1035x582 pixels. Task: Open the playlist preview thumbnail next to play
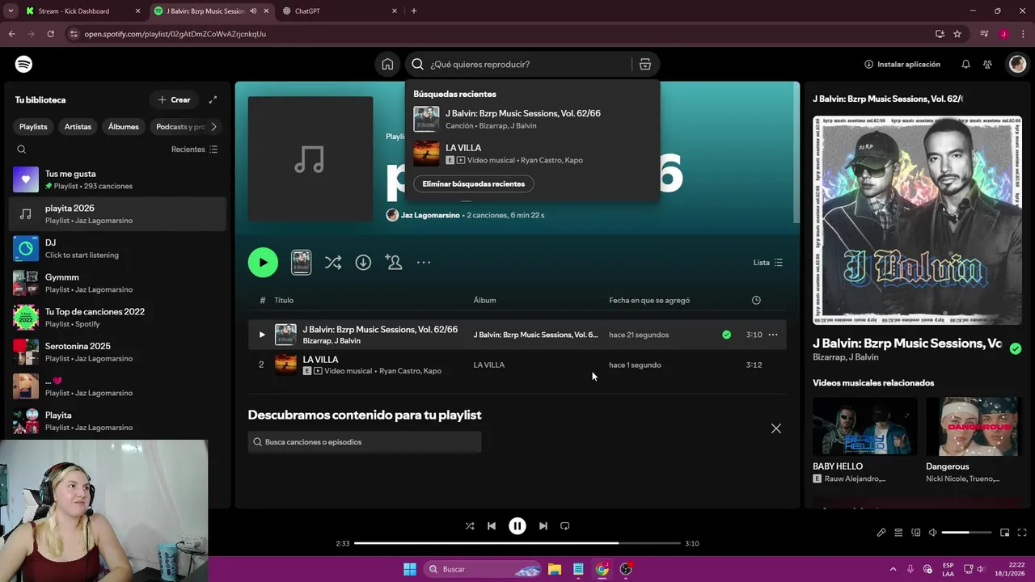(x=301, y=262)
